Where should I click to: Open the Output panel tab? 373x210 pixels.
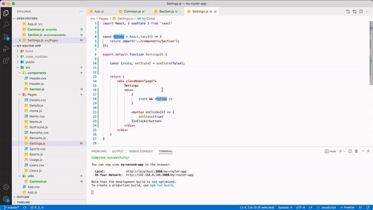[118, 151]
